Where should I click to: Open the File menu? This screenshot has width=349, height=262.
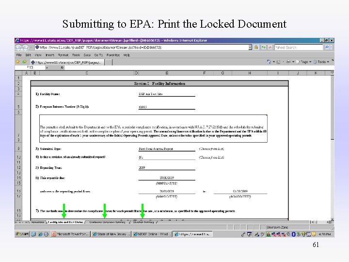(19, 55)
